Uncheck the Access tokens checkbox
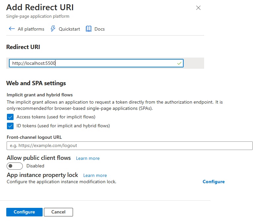 point(10,117)
